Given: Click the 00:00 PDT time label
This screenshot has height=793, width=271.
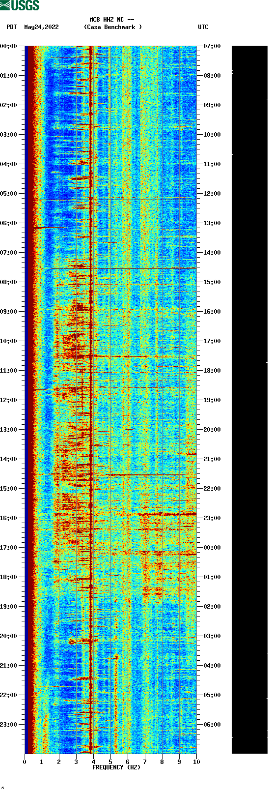Looking at the screenshot, I should click(x=8, y=46).
